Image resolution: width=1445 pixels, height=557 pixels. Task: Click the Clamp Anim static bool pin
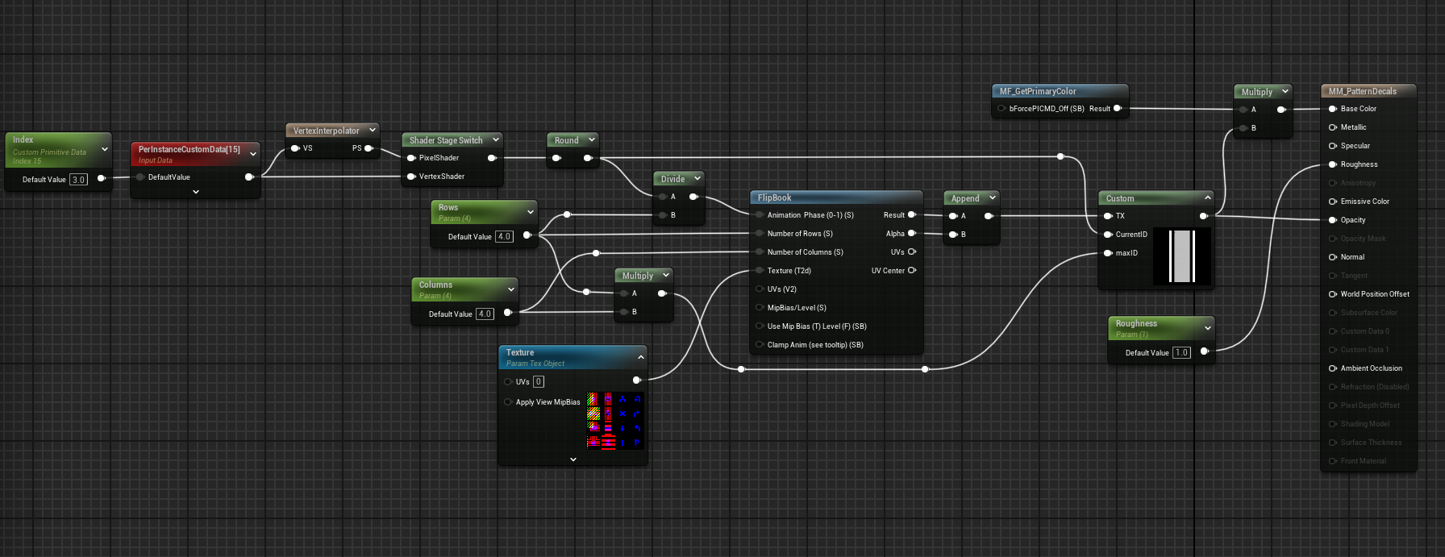(x=760, y=345)
